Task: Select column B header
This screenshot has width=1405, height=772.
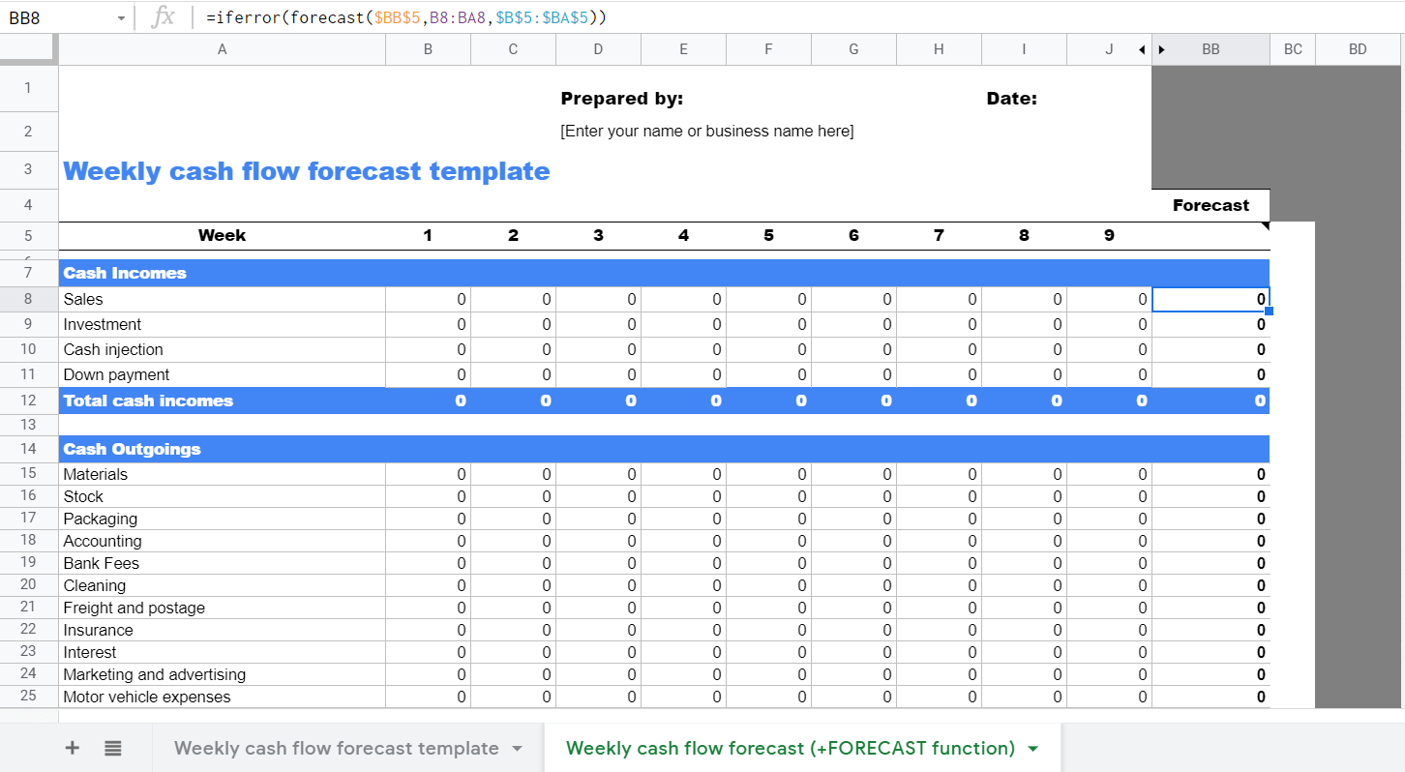Action: tap(428, 49)
